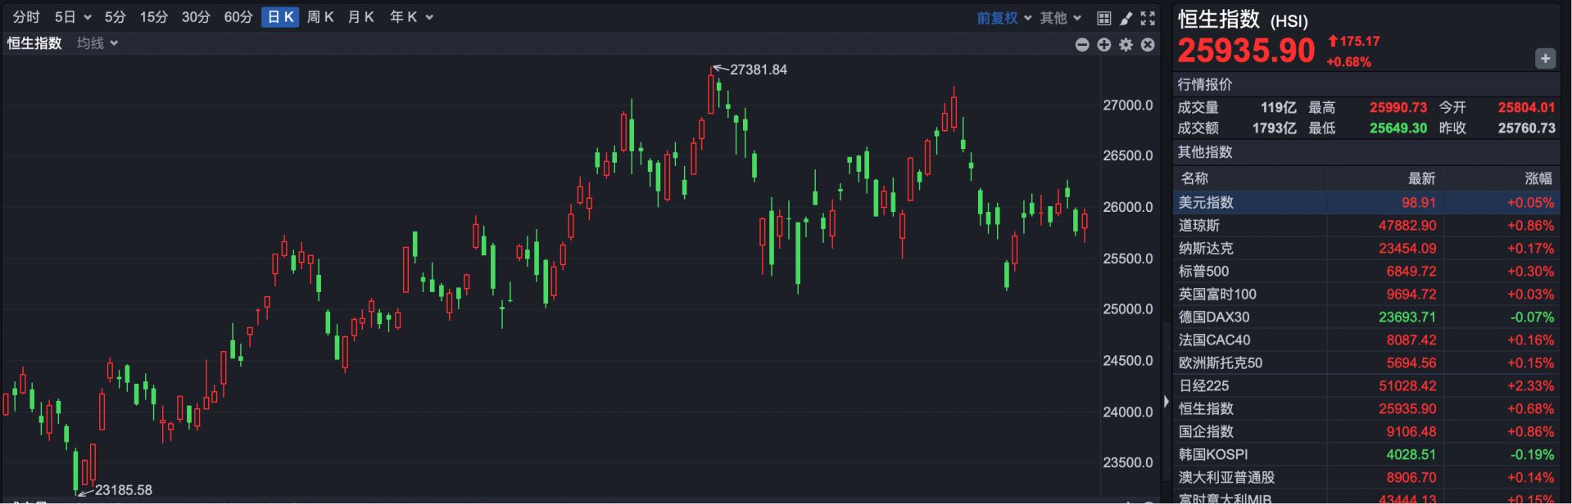
Task: Select the 60分 interval tab
Action: 238,17
